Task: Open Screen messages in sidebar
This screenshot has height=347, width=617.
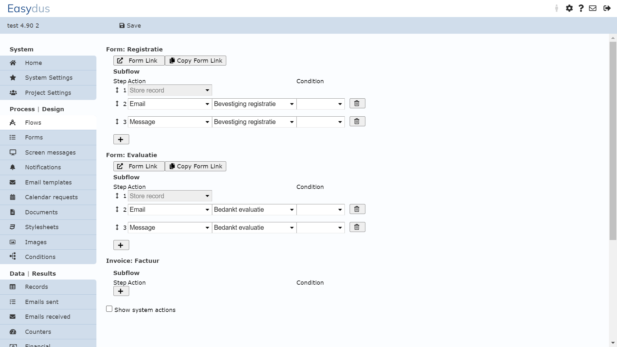Action: click(48, 153)
